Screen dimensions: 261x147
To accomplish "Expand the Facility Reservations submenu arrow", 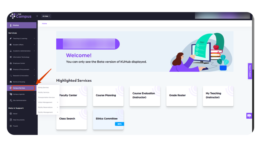I will pyautogui.click(x=57, y=107).
